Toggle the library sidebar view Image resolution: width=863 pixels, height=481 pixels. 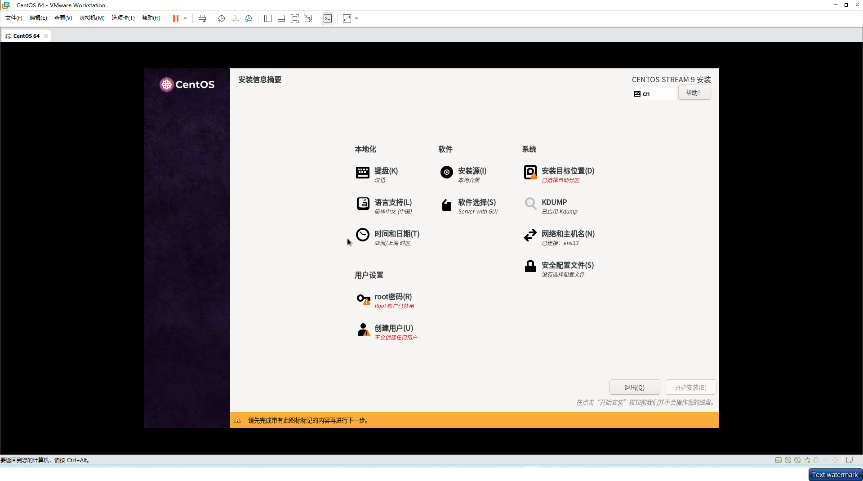(268, 18)
